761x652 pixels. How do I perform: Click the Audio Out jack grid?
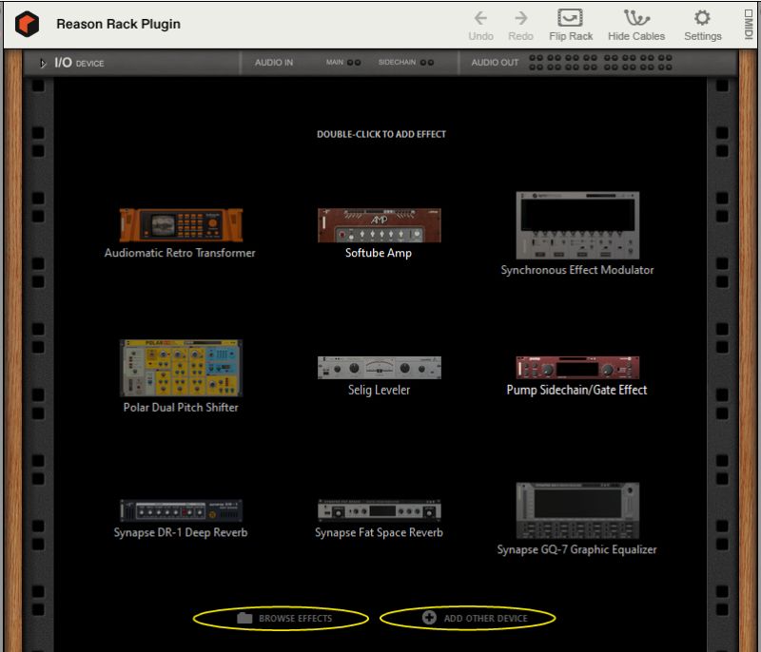[x=600, y=63]
